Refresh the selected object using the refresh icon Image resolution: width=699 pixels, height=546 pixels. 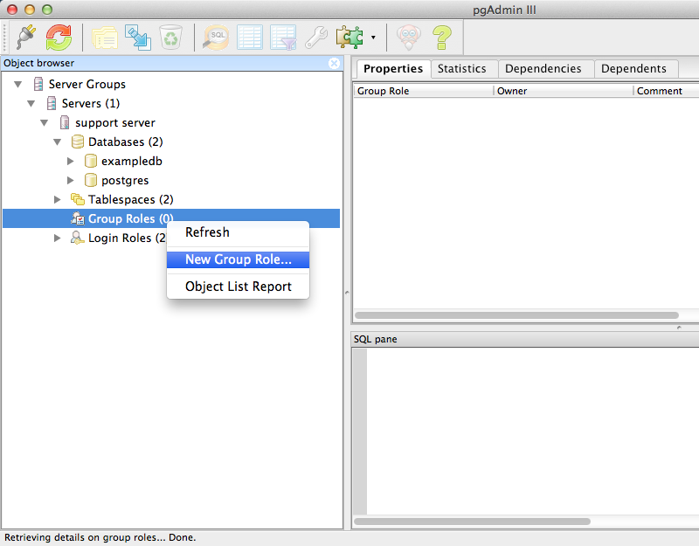click(x=57, y=38)
